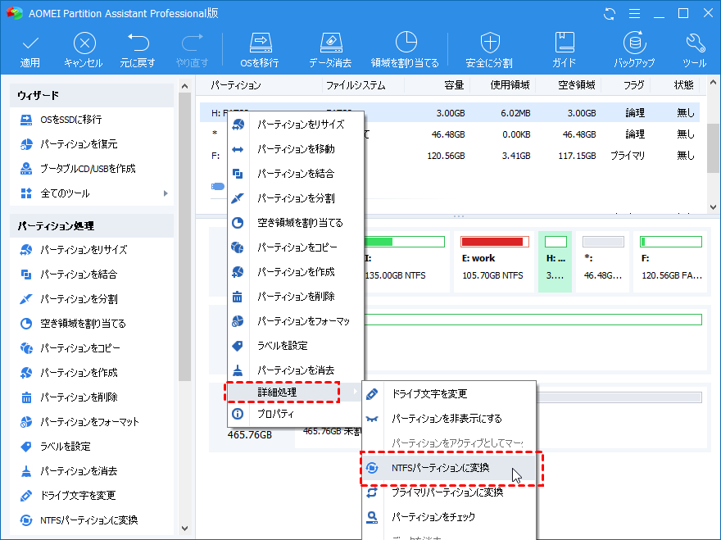Choose パーティションを消去 in context menu
This screenshot has height=540, width=721.
[x=296, y=370]
